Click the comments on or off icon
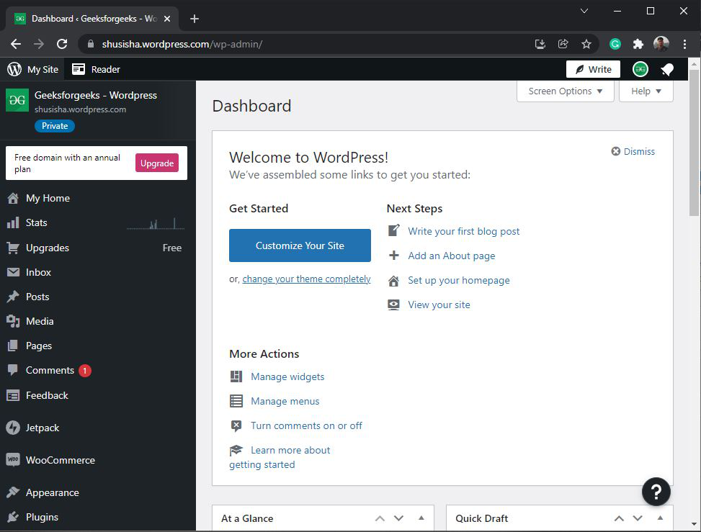The height and width of the screenshot is (532, 701). (x=236, y=425)
